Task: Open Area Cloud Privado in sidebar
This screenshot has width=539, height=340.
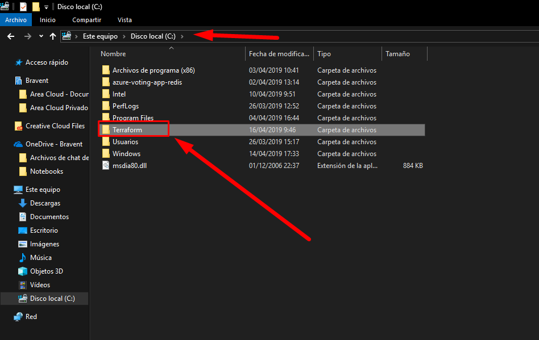Action: click(59, 108)
